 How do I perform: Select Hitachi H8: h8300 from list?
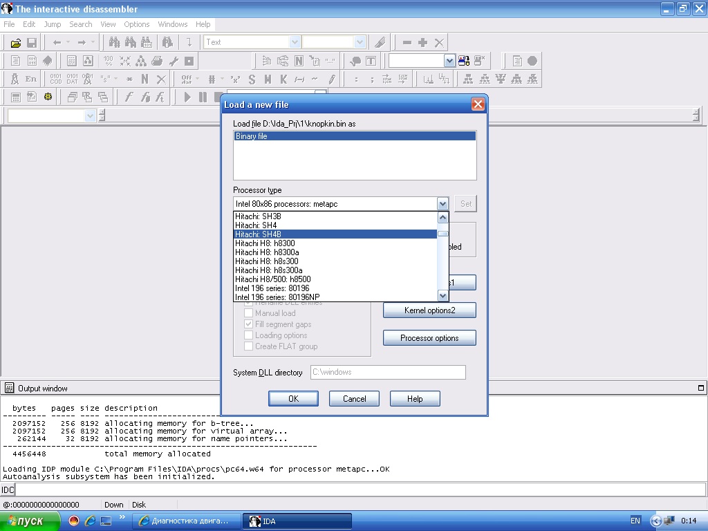(x=265, y=243)
